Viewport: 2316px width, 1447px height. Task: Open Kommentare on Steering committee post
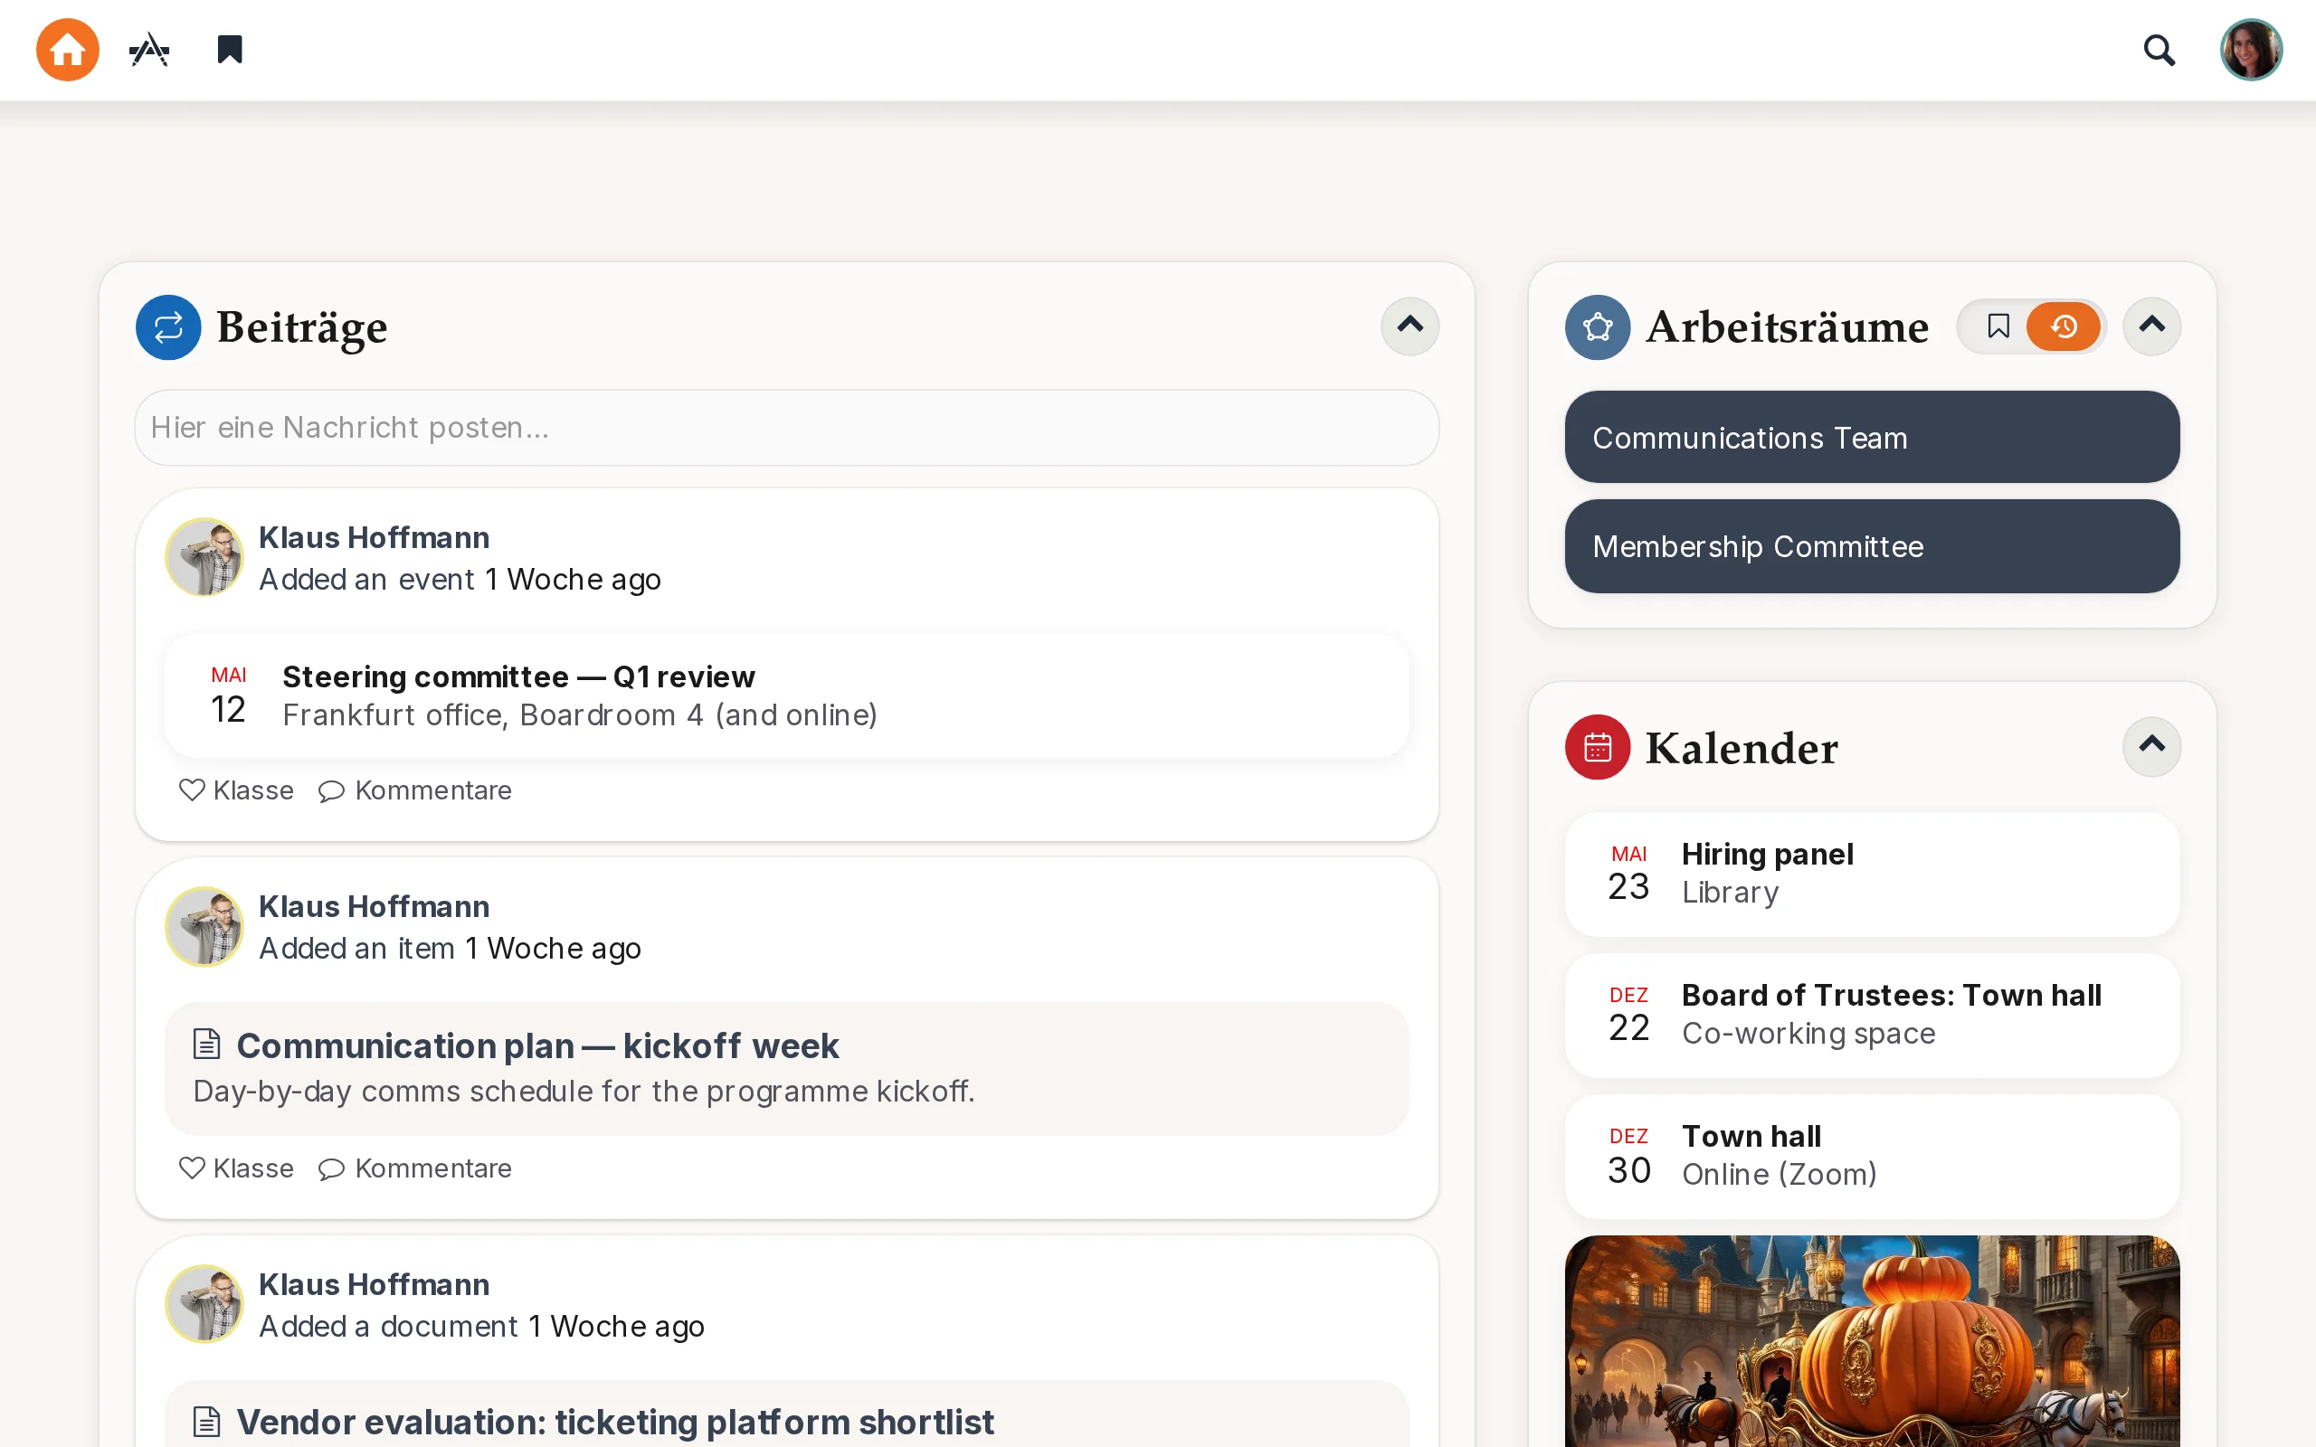point(415,790)
